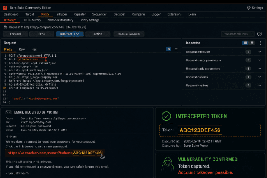Select the Intercept sub-tab

10,20
